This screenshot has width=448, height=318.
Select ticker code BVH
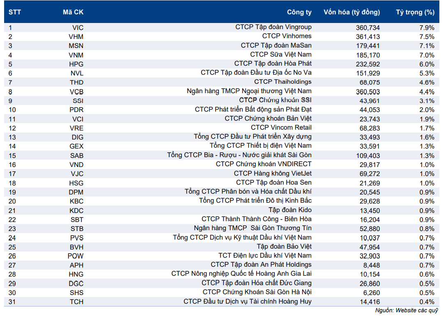tap(76, 247)
